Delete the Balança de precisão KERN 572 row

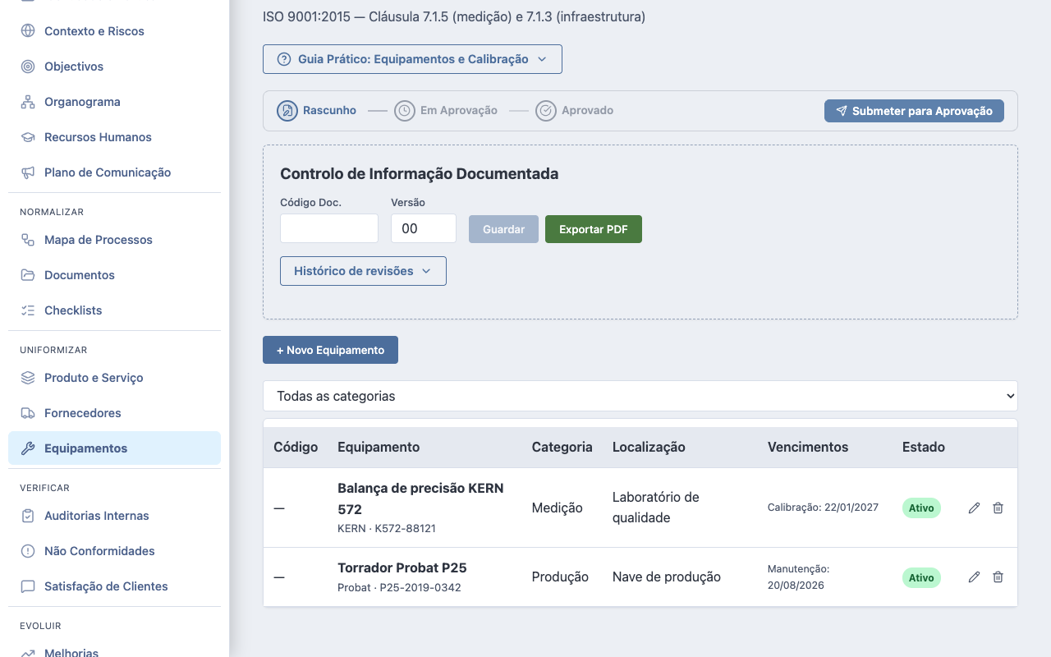tap(998, 508)
